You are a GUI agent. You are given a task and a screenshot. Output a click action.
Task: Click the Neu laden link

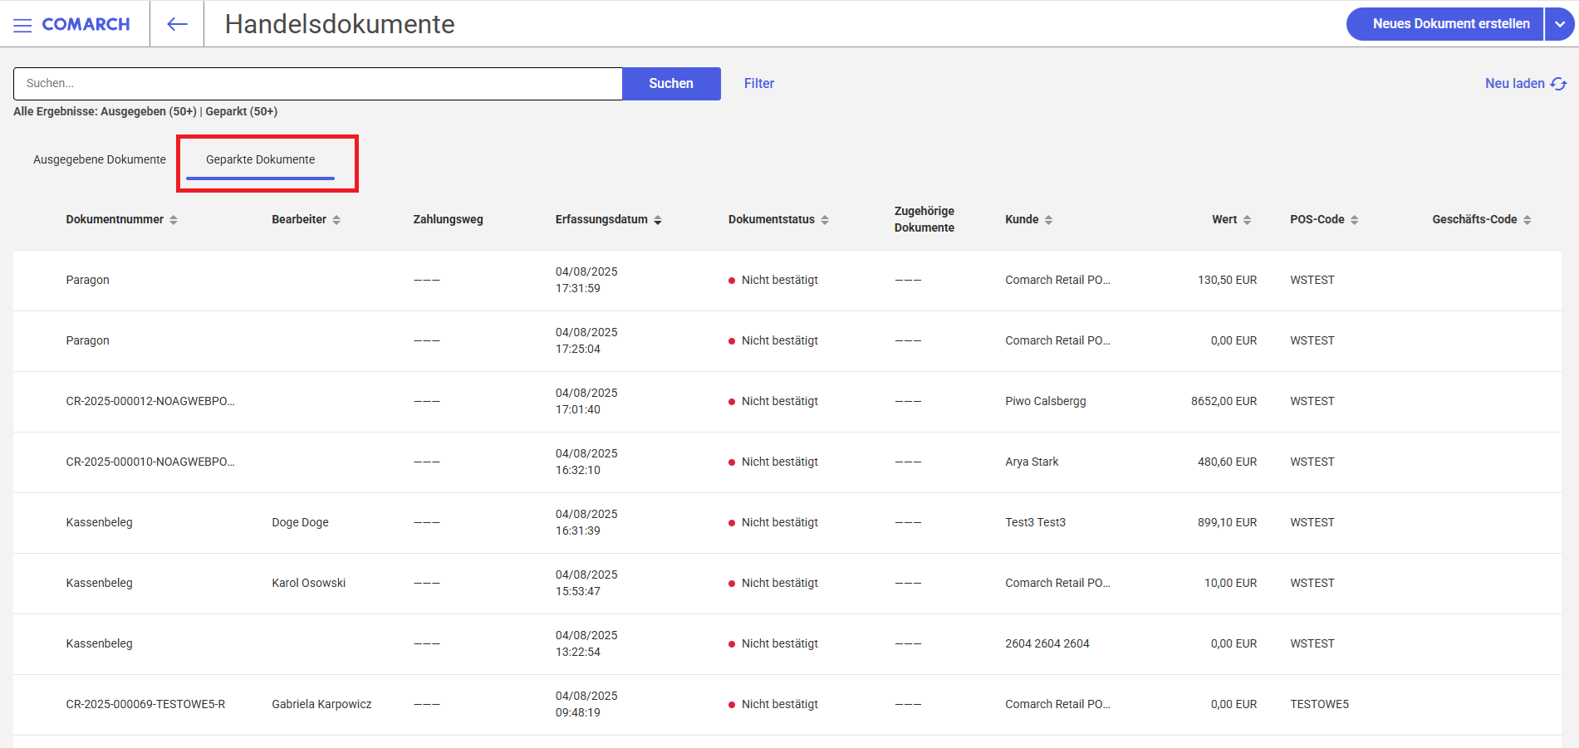tap(1514, 84)
